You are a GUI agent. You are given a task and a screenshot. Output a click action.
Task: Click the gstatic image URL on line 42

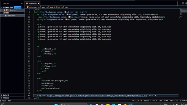(97, 96)
